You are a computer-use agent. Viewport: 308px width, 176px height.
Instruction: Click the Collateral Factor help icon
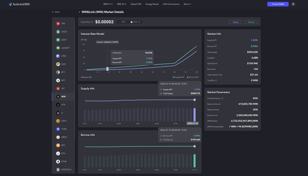[x=222, y=98]
